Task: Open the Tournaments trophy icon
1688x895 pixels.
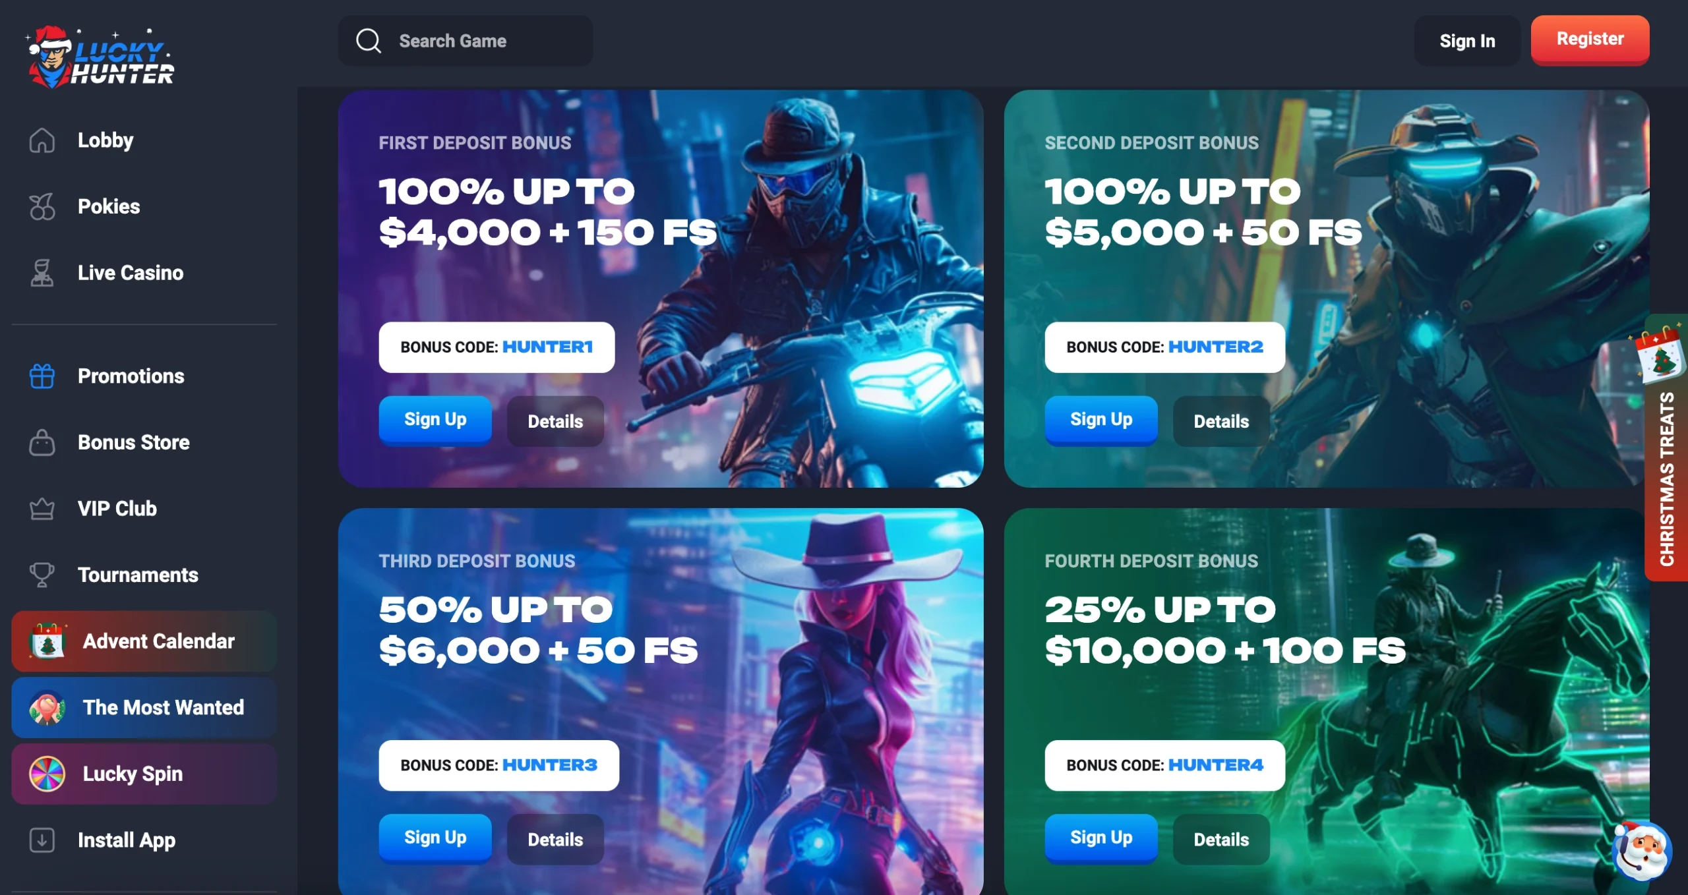Action: pyautogui.click(x=42, y=575)
